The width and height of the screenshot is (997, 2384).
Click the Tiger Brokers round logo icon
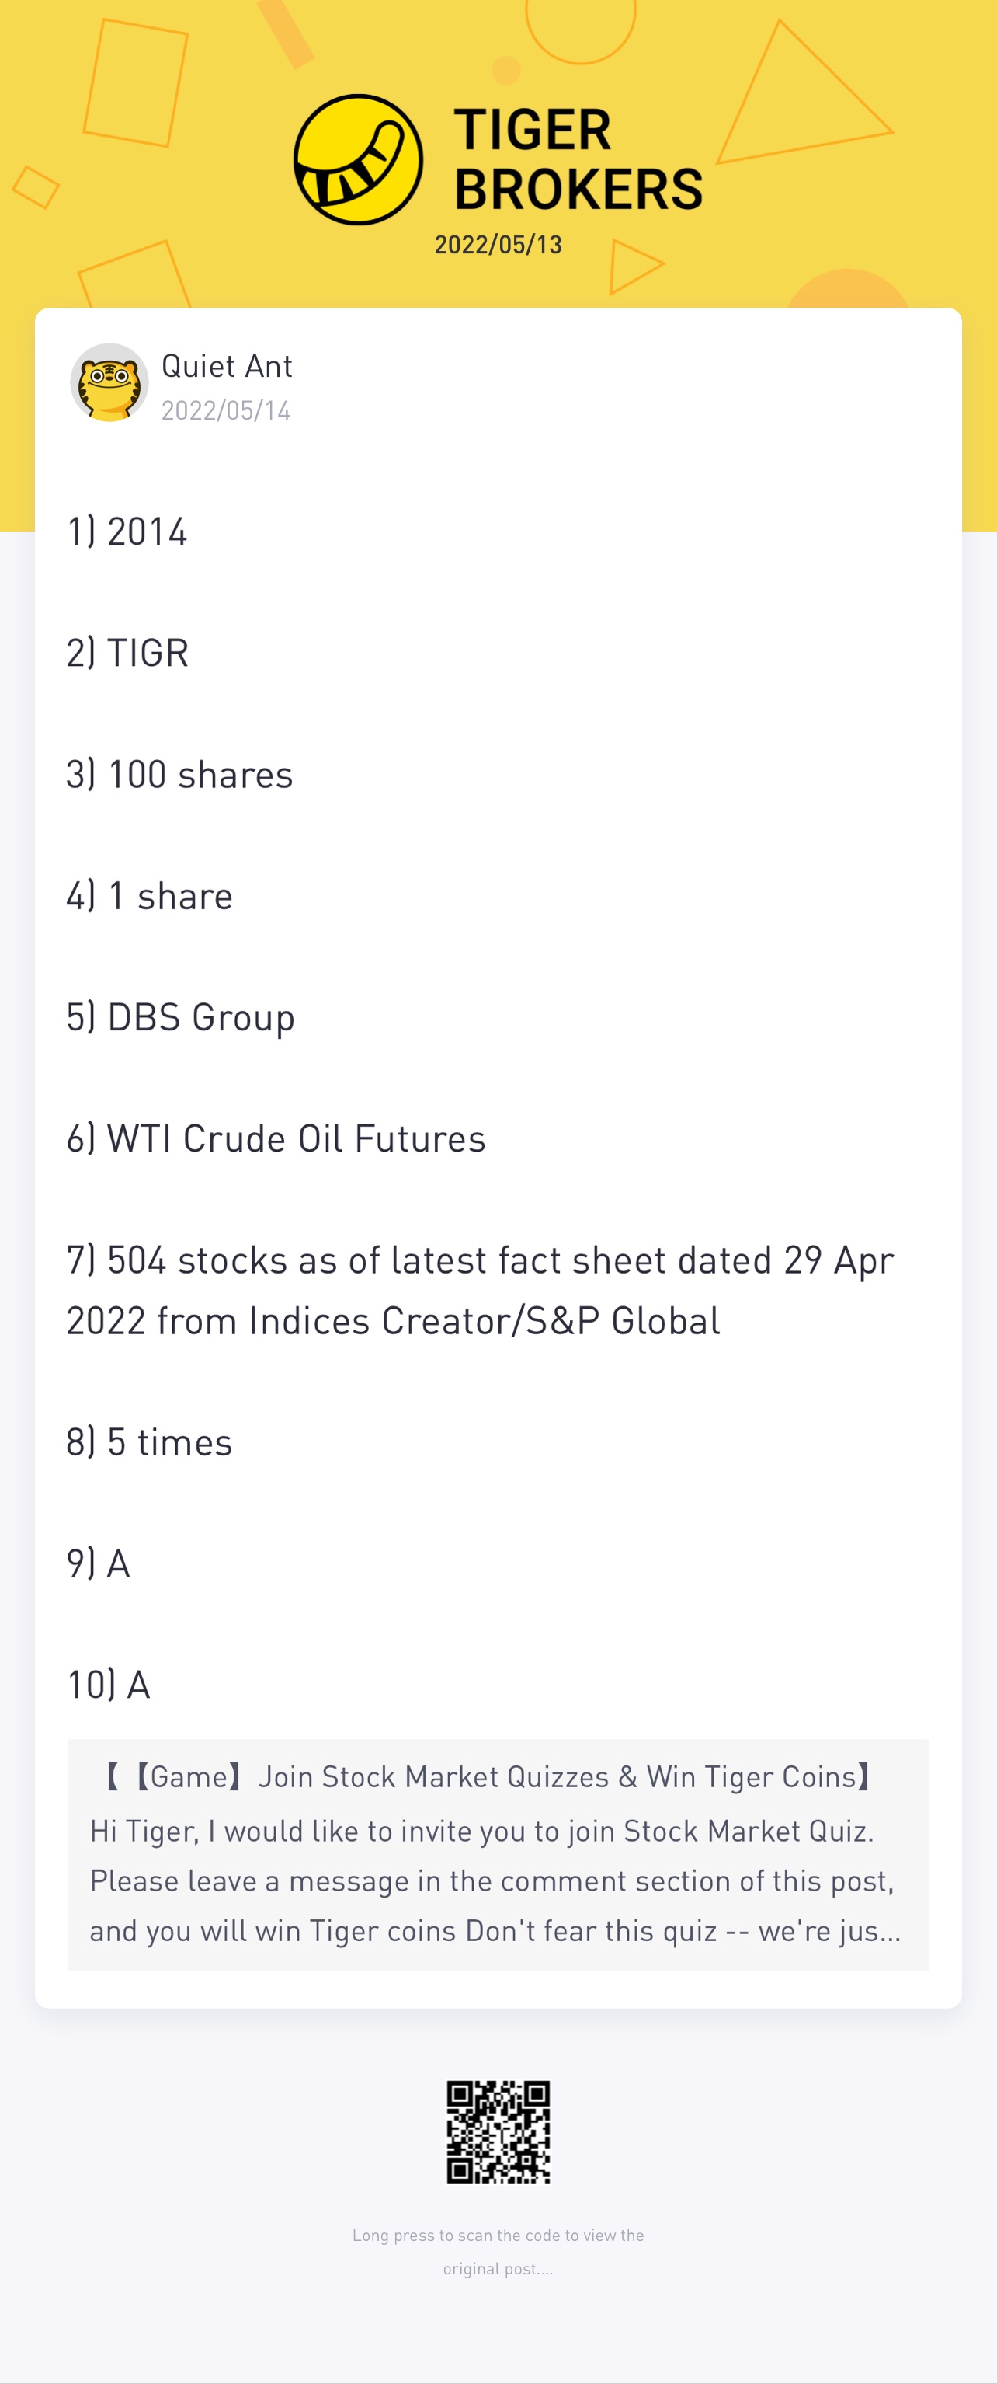pos(358,159)
